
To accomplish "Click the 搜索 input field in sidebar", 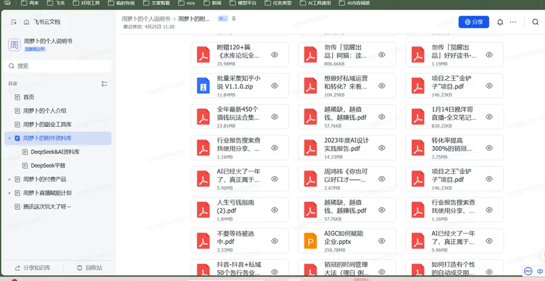I will tap(58, 66).
